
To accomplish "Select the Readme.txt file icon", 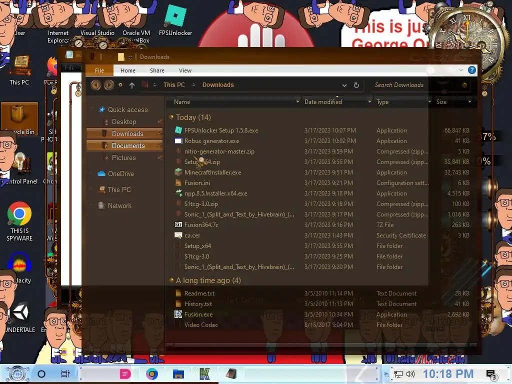I will pos(178,293).
